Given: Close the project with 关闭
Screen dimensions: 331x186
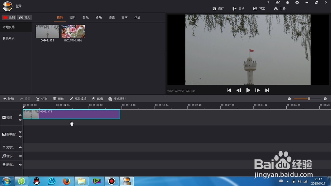Looking at the screenshot, I should click(x=238, y=9).
